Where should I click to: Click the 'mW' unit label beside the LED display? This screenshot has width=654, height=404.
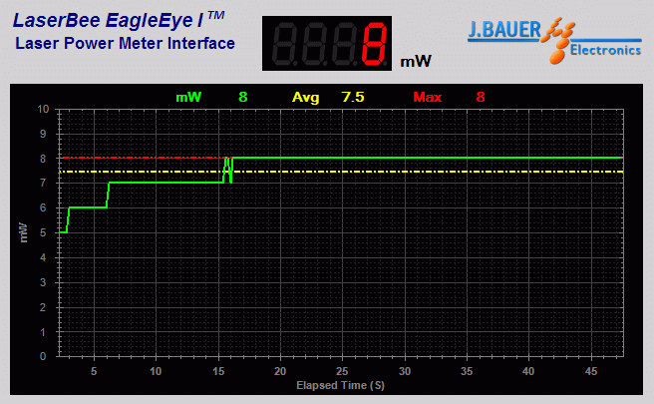click(x=416, y=62)
